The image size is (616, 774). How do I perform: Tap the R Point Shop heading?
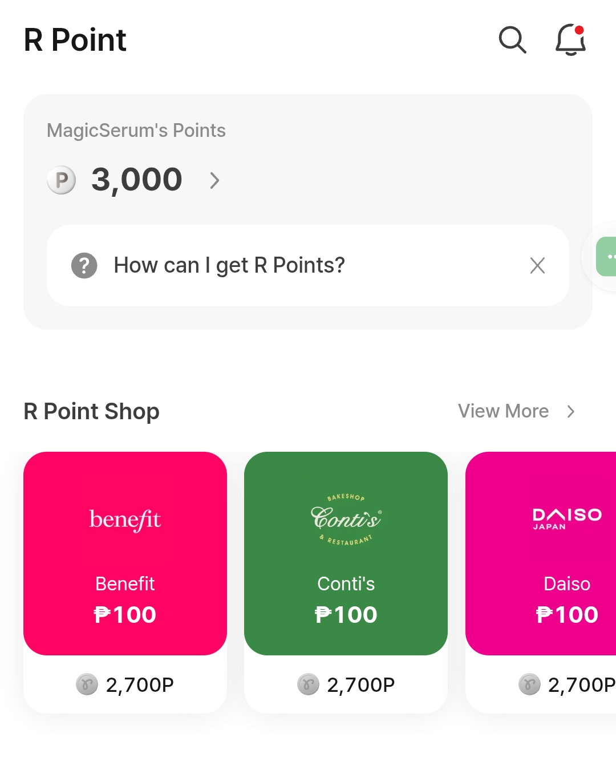click(x=91, y=412)
